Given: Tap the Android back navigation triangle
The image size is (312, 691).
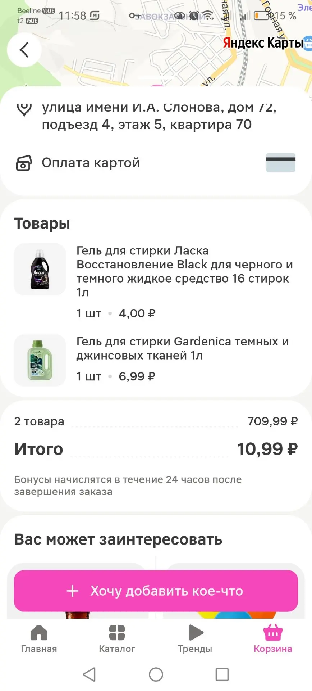Looking at the screenshot, I should pos(90,674).
